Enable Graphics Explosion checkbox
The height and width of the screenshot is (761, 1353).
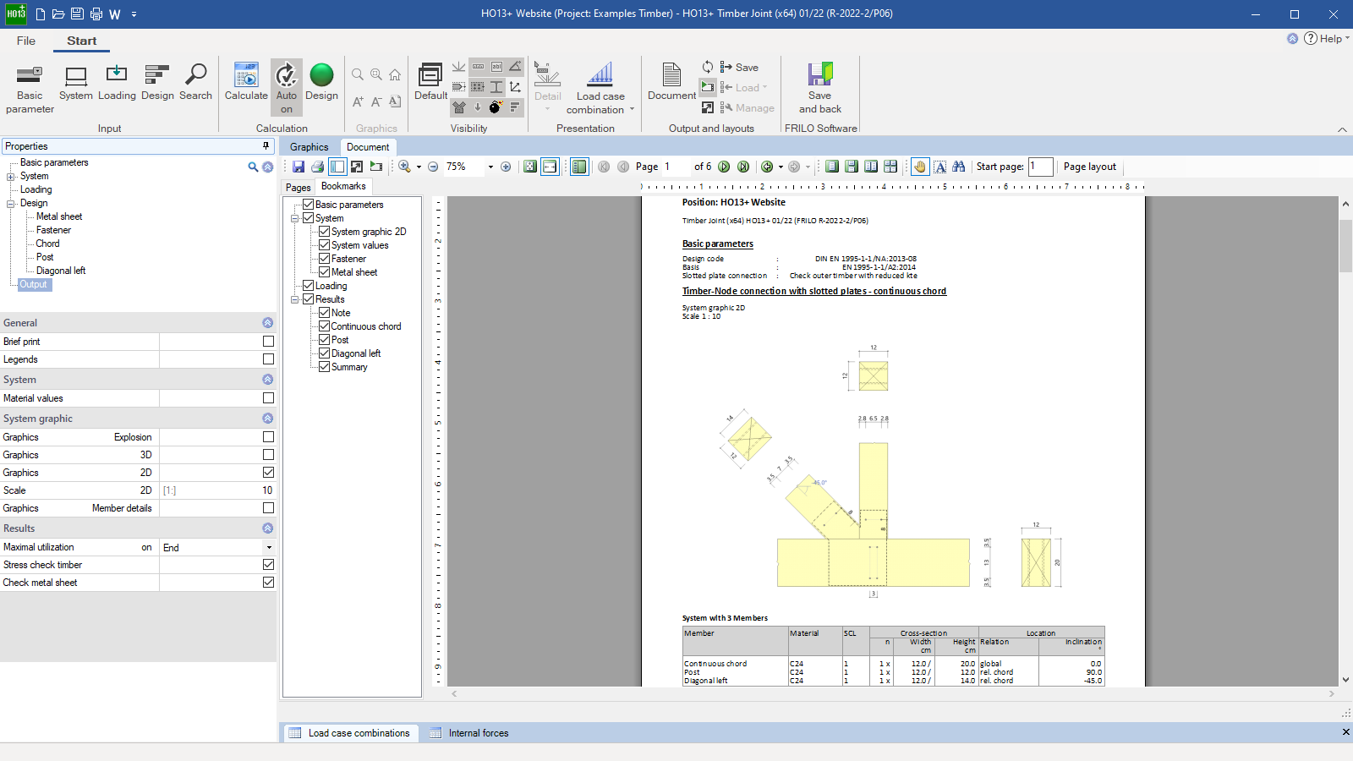point(268,437)
